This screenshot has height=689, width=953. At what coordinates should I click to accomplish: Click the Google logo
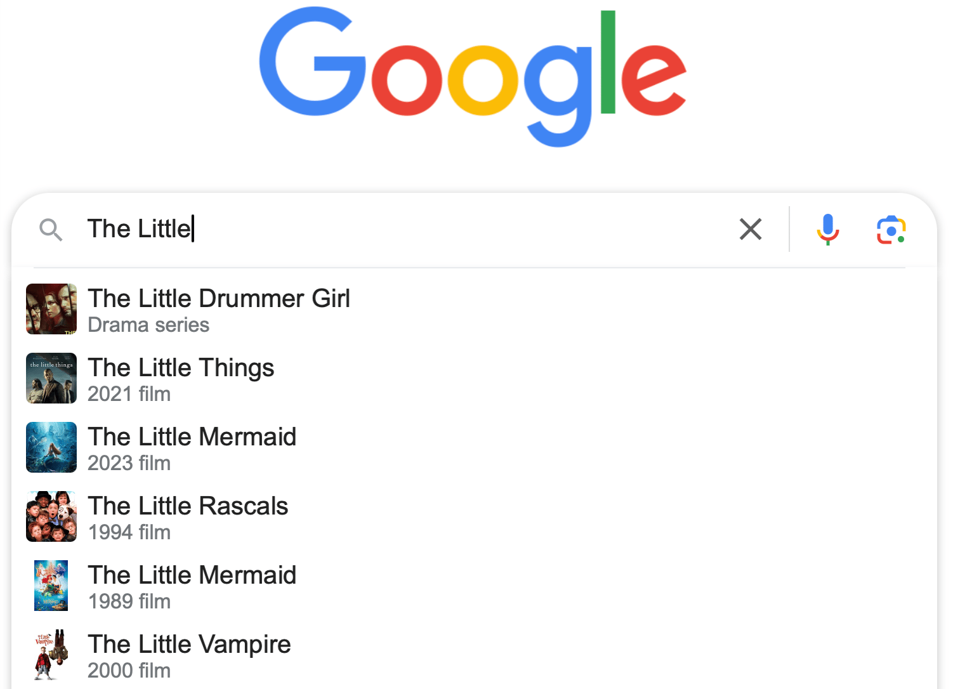point(473,76)
